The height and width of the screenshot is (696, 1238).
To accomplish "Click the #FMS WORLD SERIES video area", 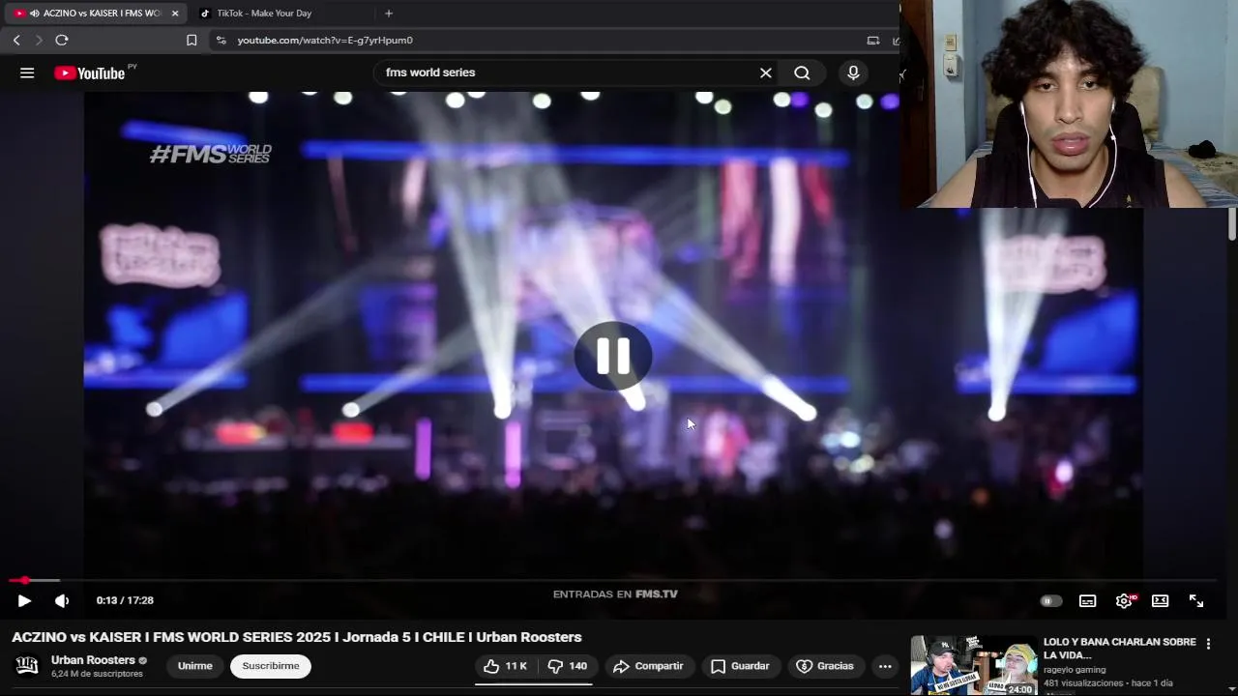I will pyautogui.click(x=210, y=154).
